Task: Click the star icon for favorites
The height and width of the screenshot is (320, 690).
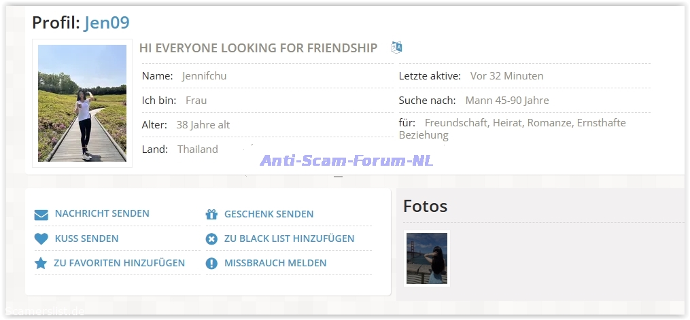Action: click(41, 264)
